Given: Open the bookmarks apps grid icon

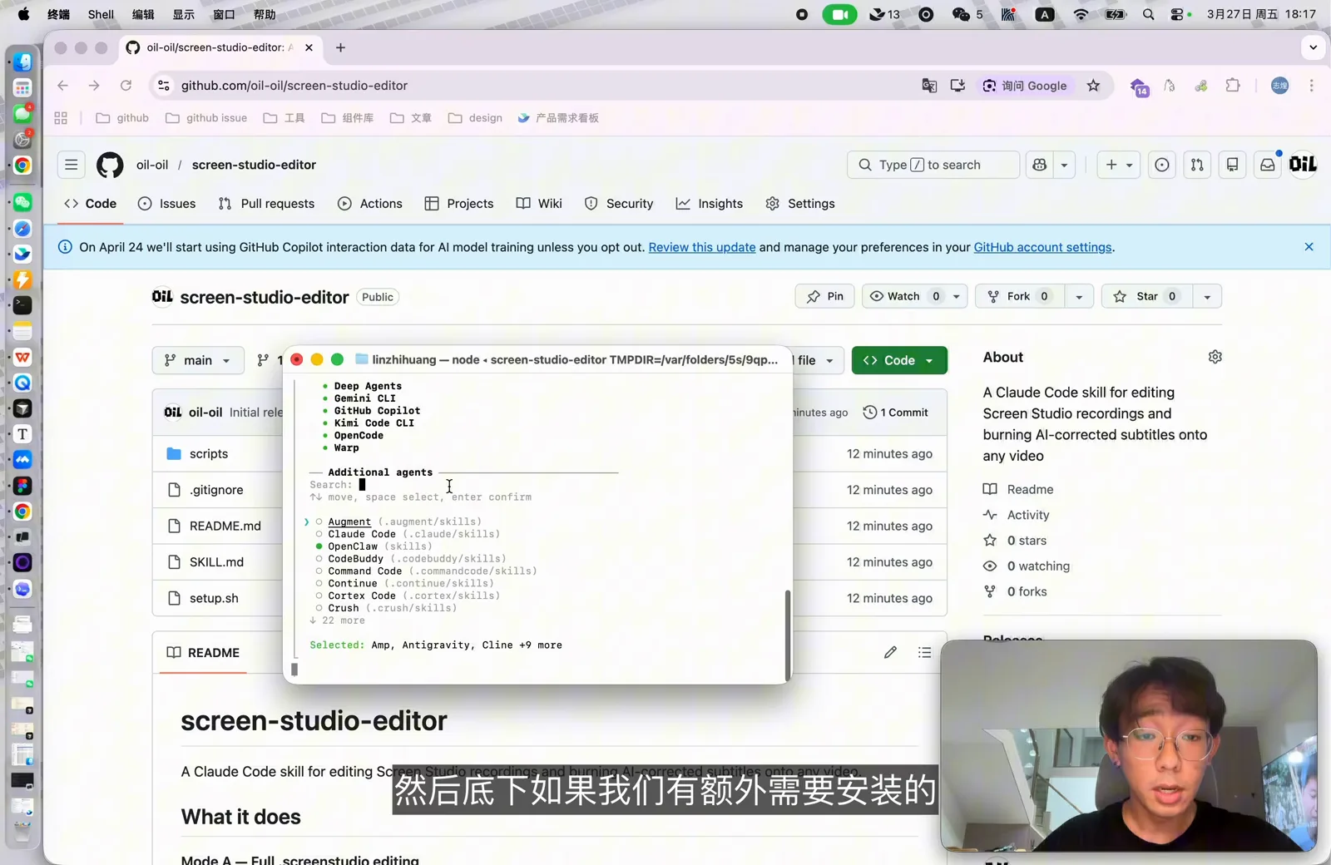Looking at the screenshot, I should [61, 118].
